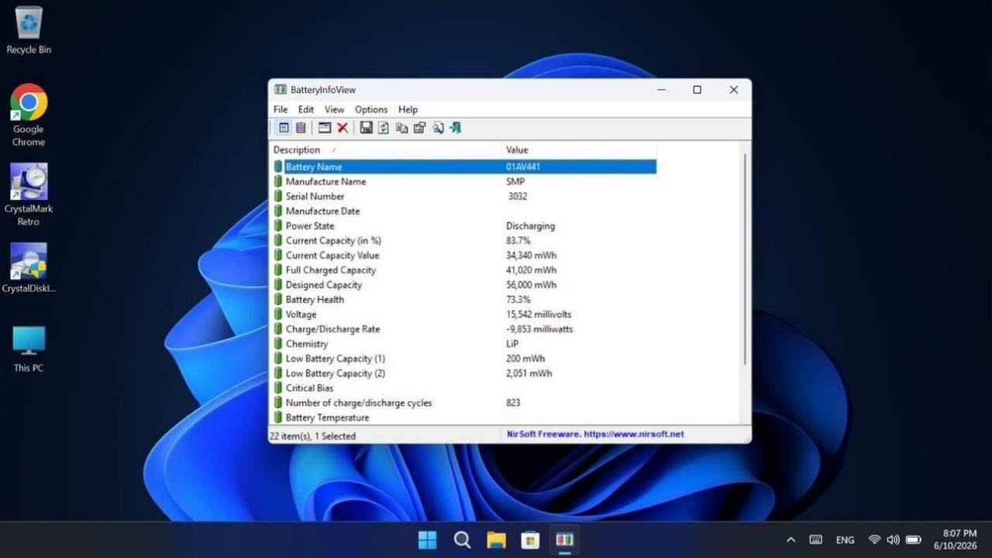
Task: Exit the app with the green door icon
Action: [456, 128]
